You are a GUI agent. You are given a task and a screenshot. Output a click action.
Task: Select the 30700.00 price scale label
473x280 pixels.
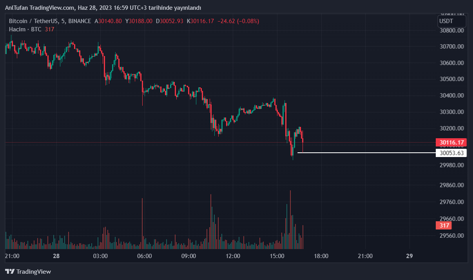tap(452, 47)
